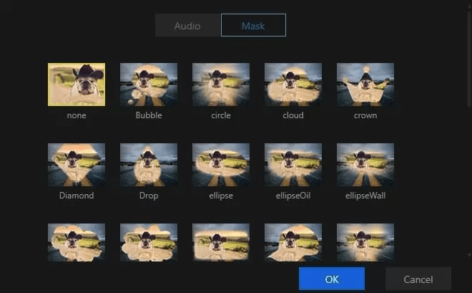Apply the Bubble mask thumbnail
The height and width of the screenshot is (293, 472).
point(149,85)
